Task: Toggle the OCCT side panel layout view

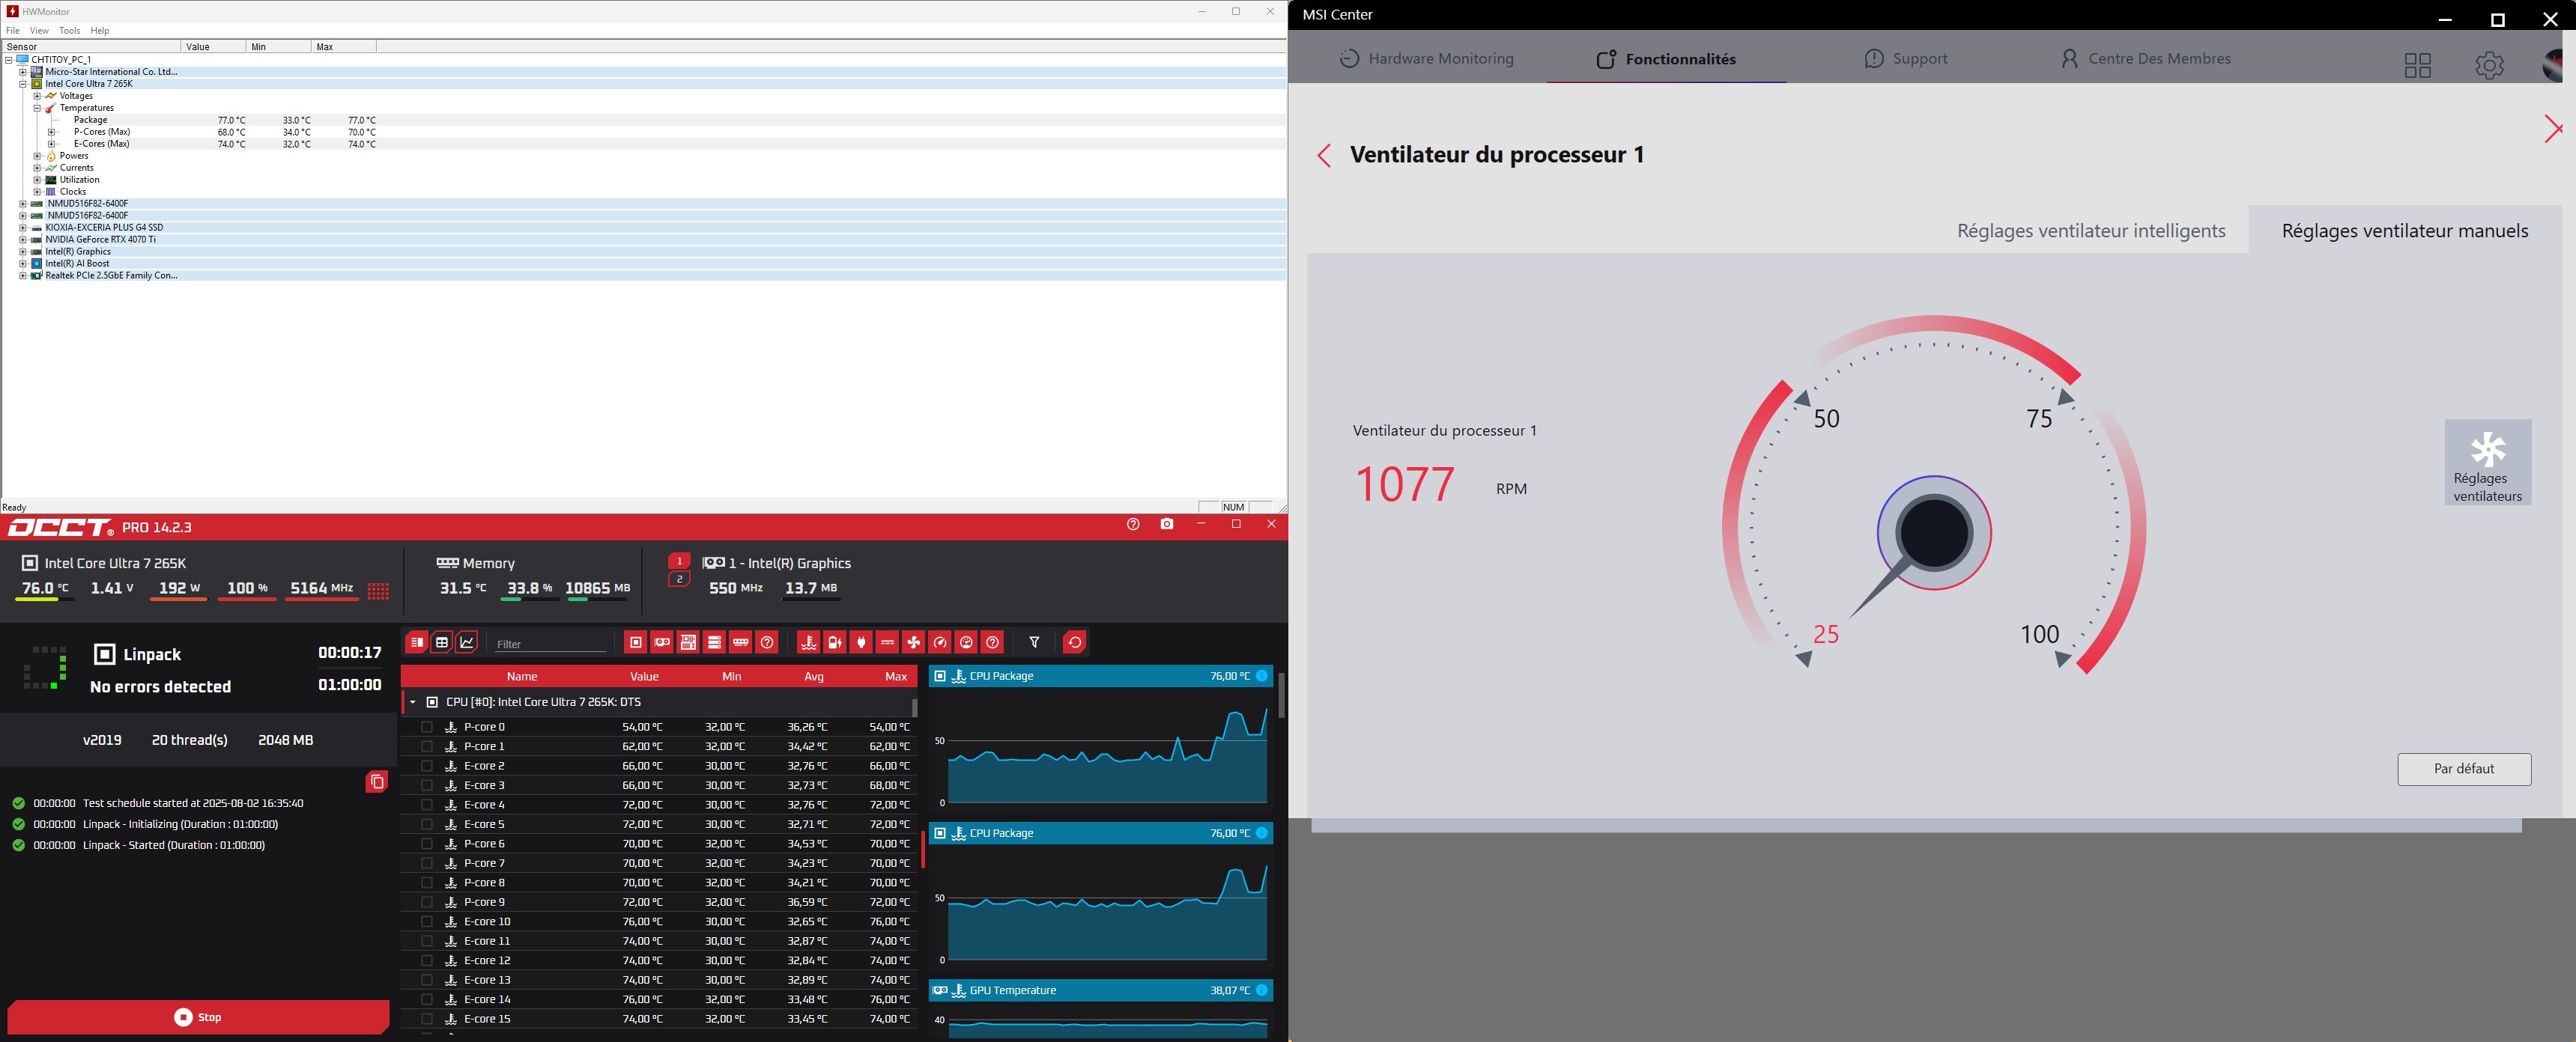Action: tap(416, 642)
